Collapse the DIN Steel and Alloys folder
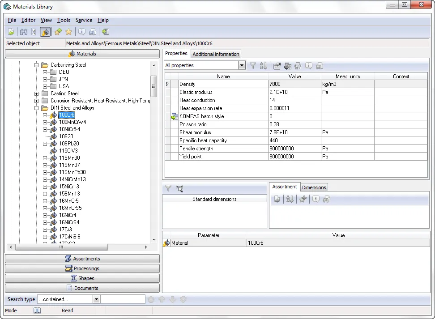 pos(37,108)
